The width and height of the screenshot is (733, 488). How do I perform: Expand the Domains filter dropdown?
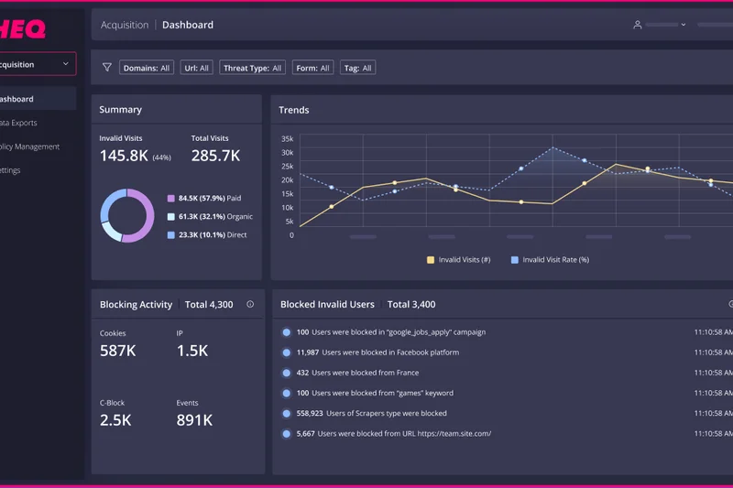tap(147, 68)
